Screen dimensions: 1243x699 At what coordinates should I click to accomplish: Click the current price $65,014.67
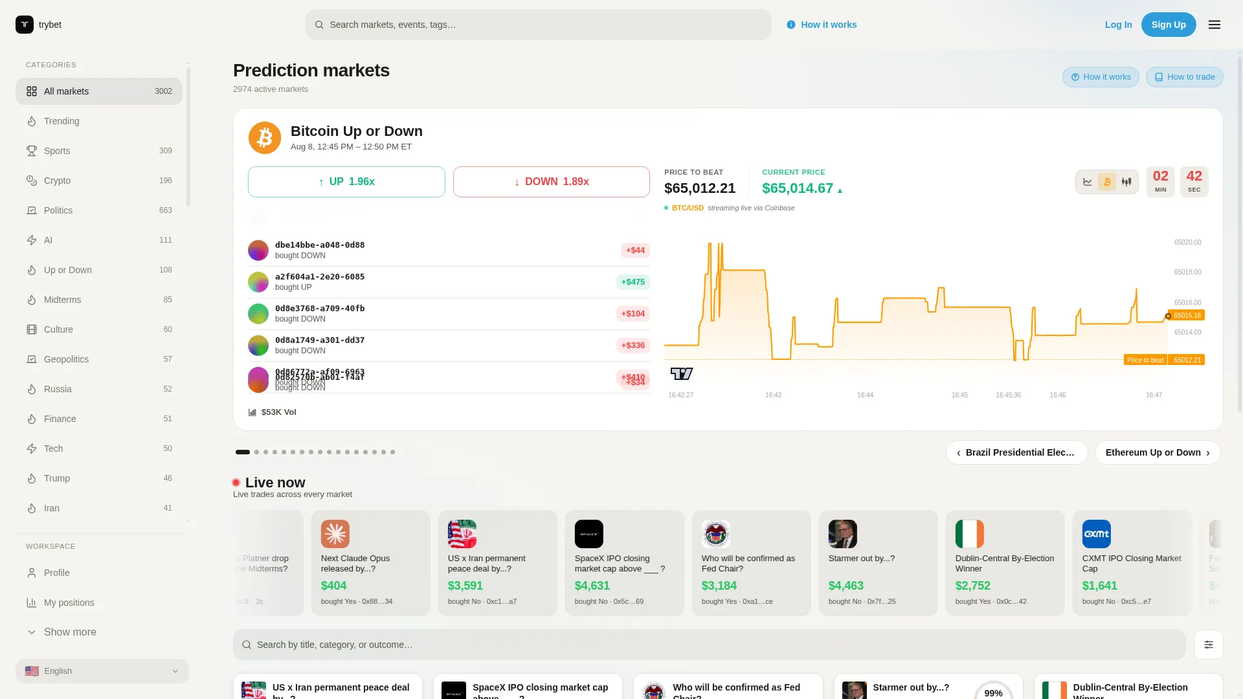[798, 188]
